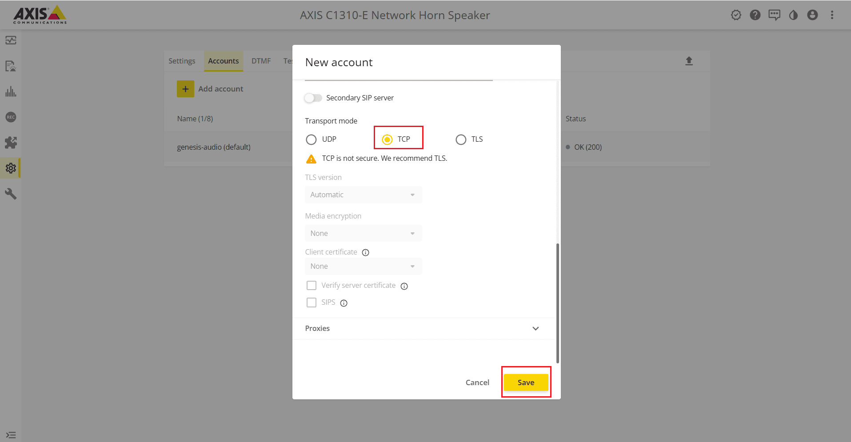Switch to the DTMF tab
The height and width of the screenshot is (442, 851).
261,61
